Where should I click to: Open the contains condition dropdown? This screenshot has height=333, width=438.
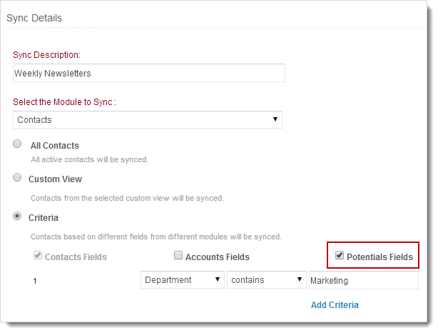pos(267,280)
